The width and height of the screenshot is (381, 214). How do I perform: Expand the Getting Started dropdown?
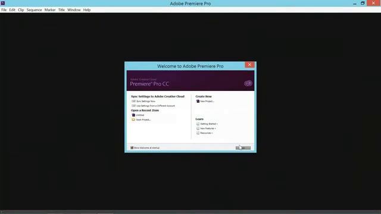209,124
